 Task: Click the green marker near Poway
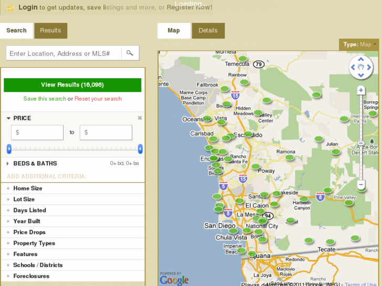click(255, 166)
